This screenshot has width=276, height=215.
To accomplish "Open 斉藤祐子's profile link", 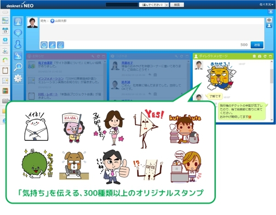I will tap(127, 63).
